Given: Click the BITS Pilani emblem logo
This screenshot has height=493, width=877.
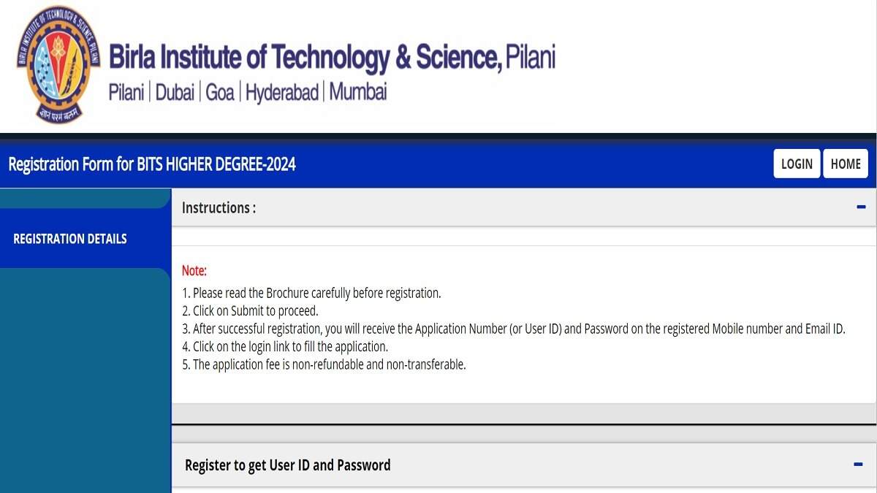Looking at the screenshot, I should pos(58,64).
